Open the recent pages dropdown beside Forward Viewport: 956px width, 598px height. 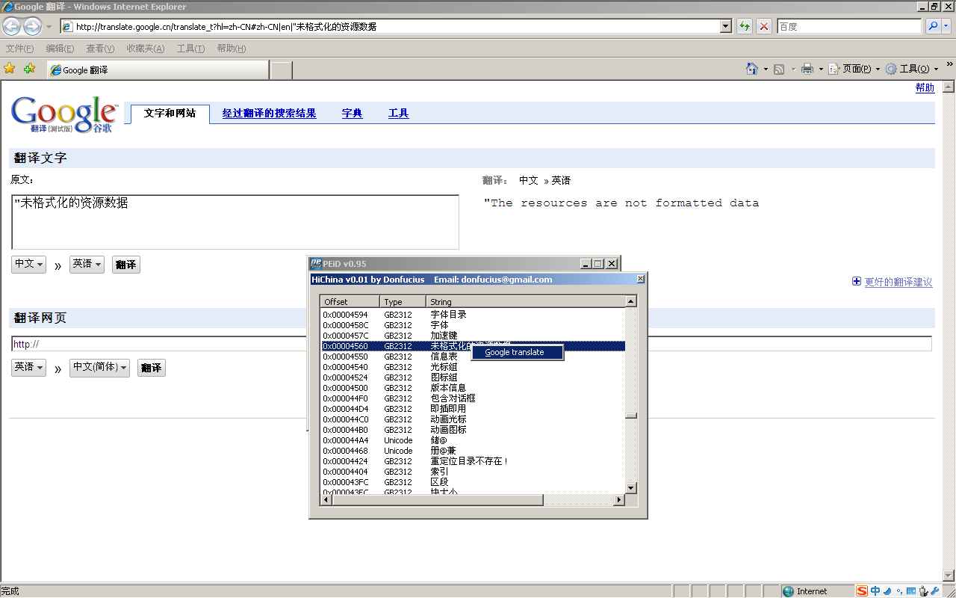[49, 27]
